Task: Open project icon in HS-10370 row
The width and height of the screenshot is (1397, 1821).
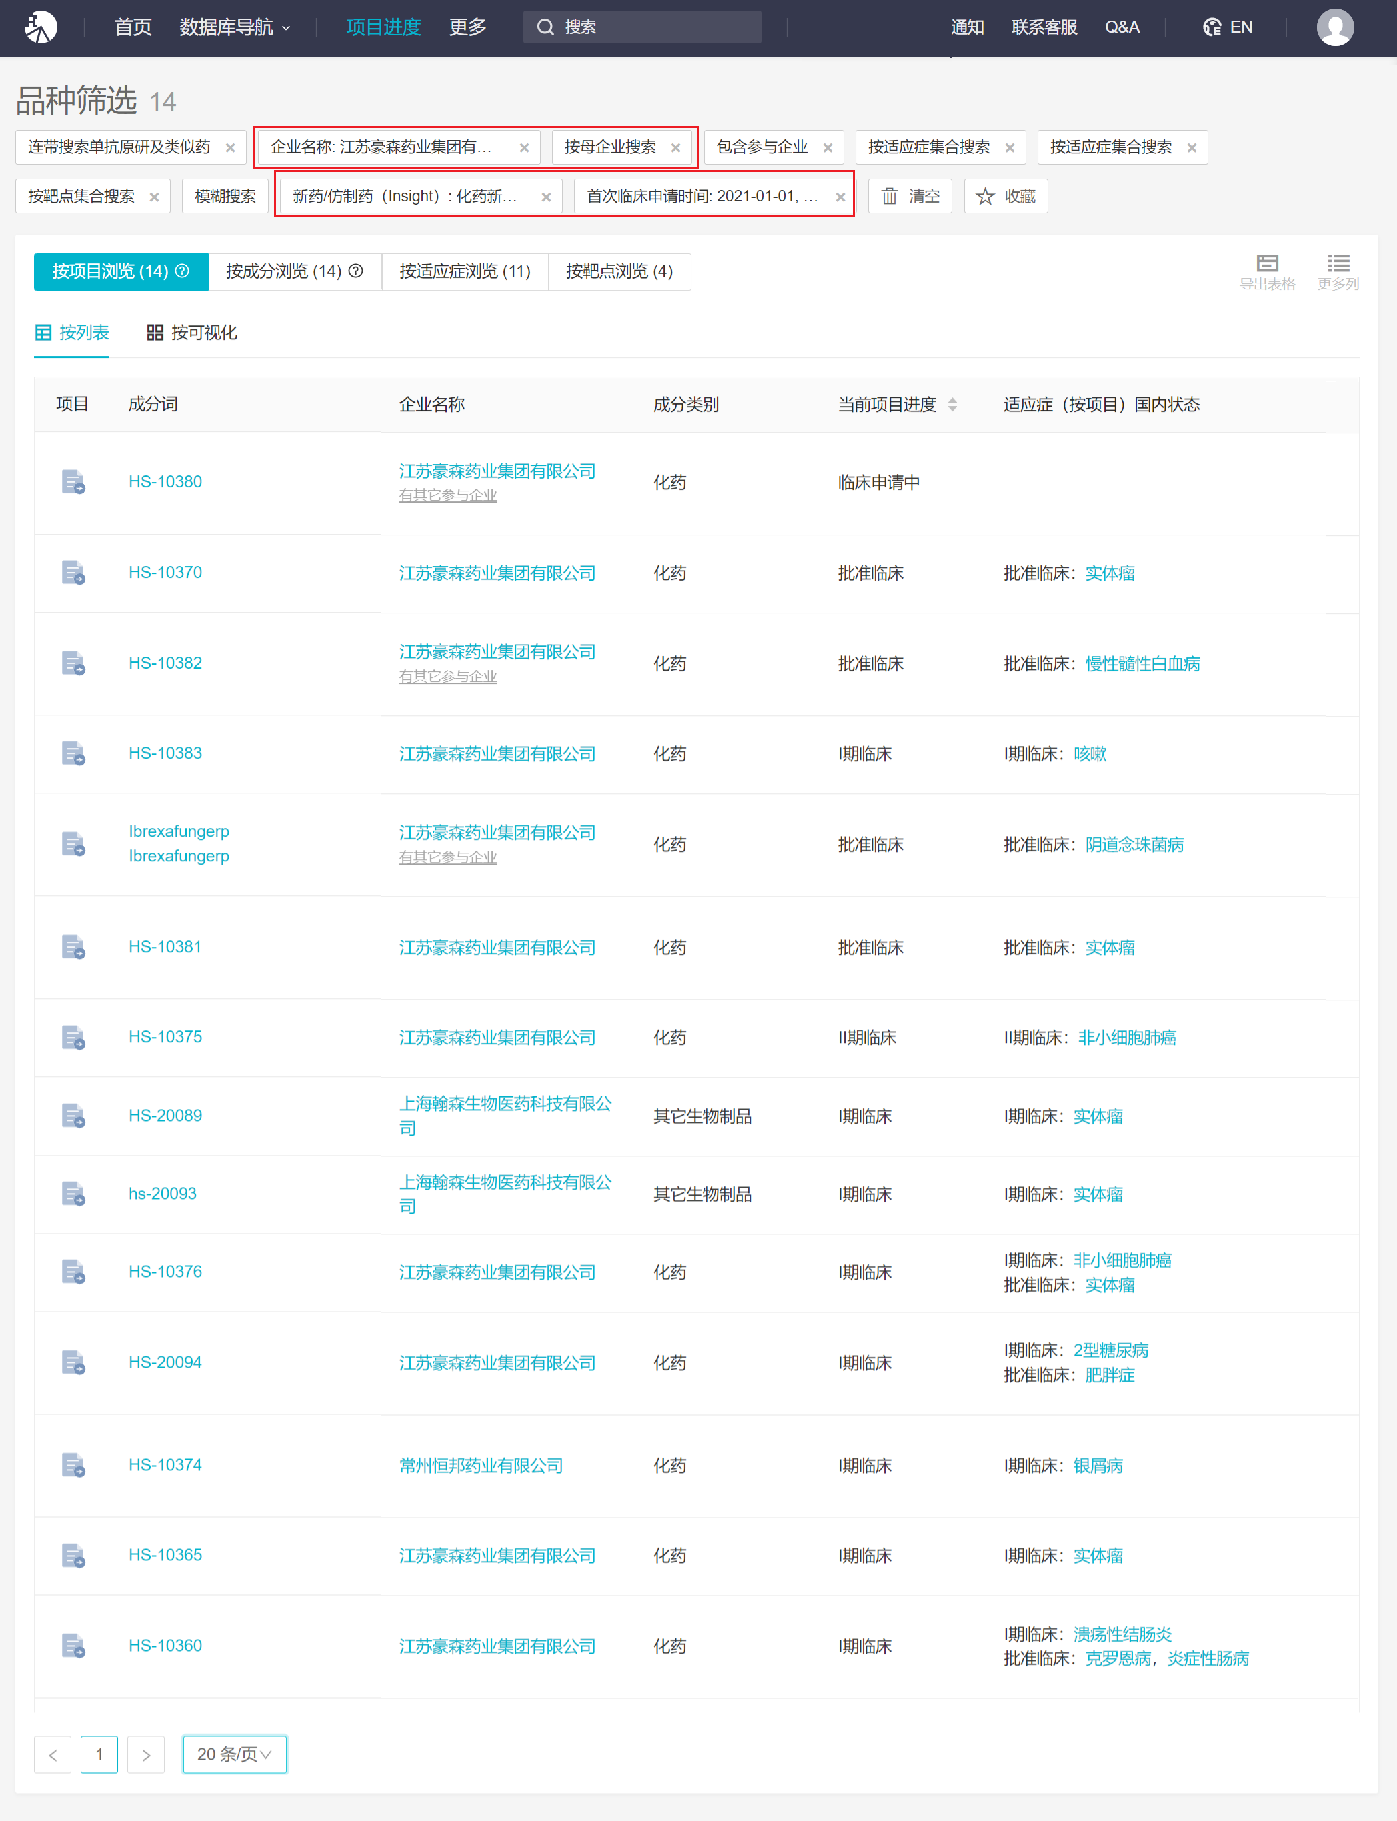Action: click(x=73, y=573)
